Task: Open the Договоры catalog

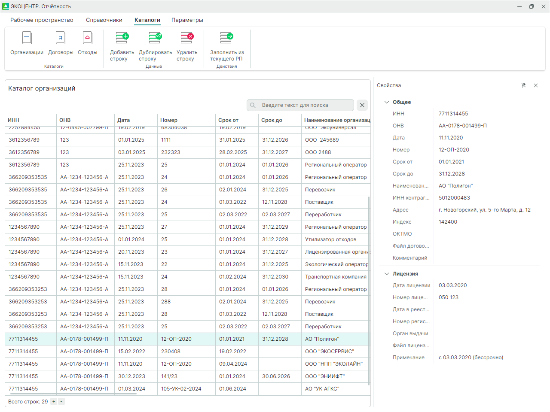Action: tap(61, 43)
